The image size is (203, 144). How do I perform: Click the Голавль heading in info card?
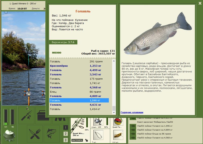point(83,11)
